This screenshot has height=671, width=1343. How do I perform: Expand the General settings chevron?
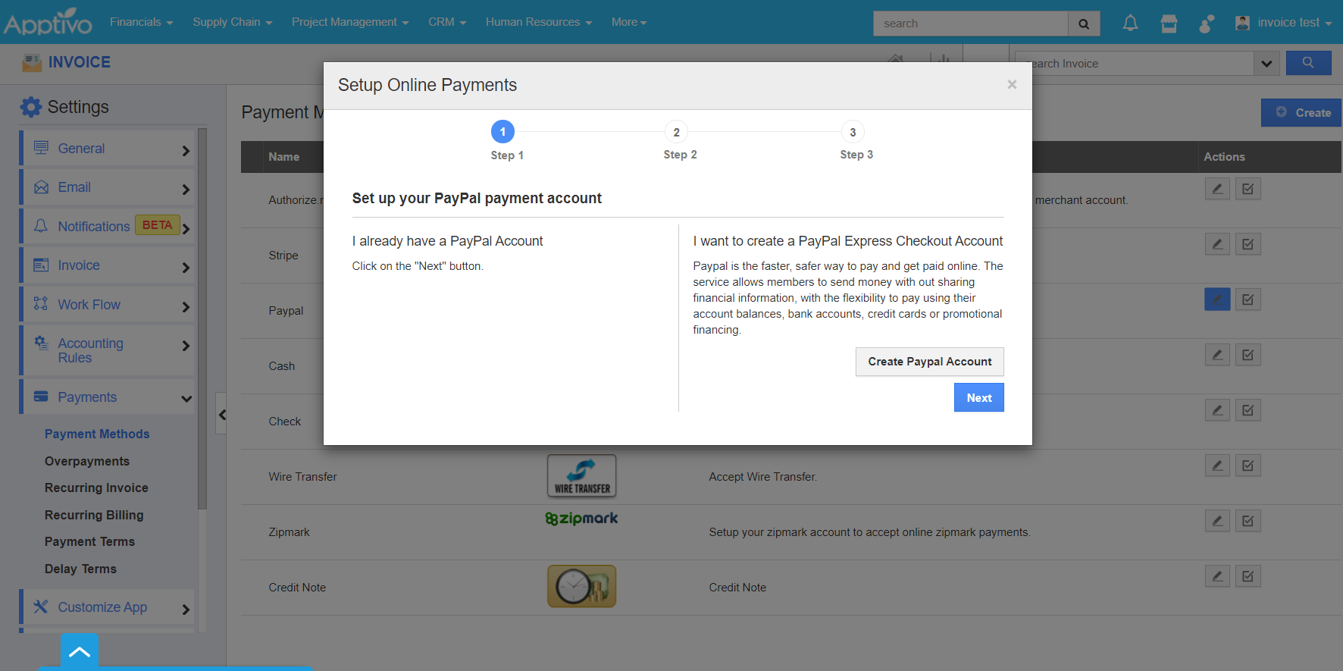(186, 150)
